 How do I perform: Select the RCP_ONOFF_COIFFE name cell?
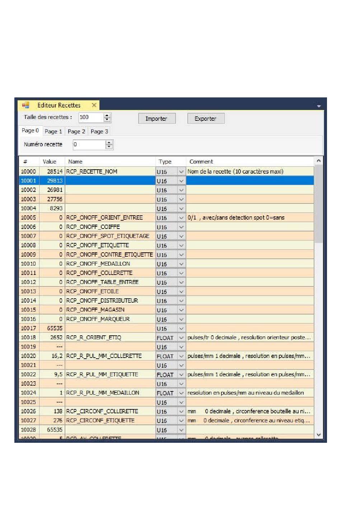[110, 227]
